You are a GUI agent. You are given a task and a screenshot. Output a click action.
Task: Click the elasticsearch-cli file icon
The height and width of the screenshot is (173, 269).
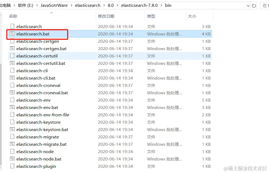point(12,71)
